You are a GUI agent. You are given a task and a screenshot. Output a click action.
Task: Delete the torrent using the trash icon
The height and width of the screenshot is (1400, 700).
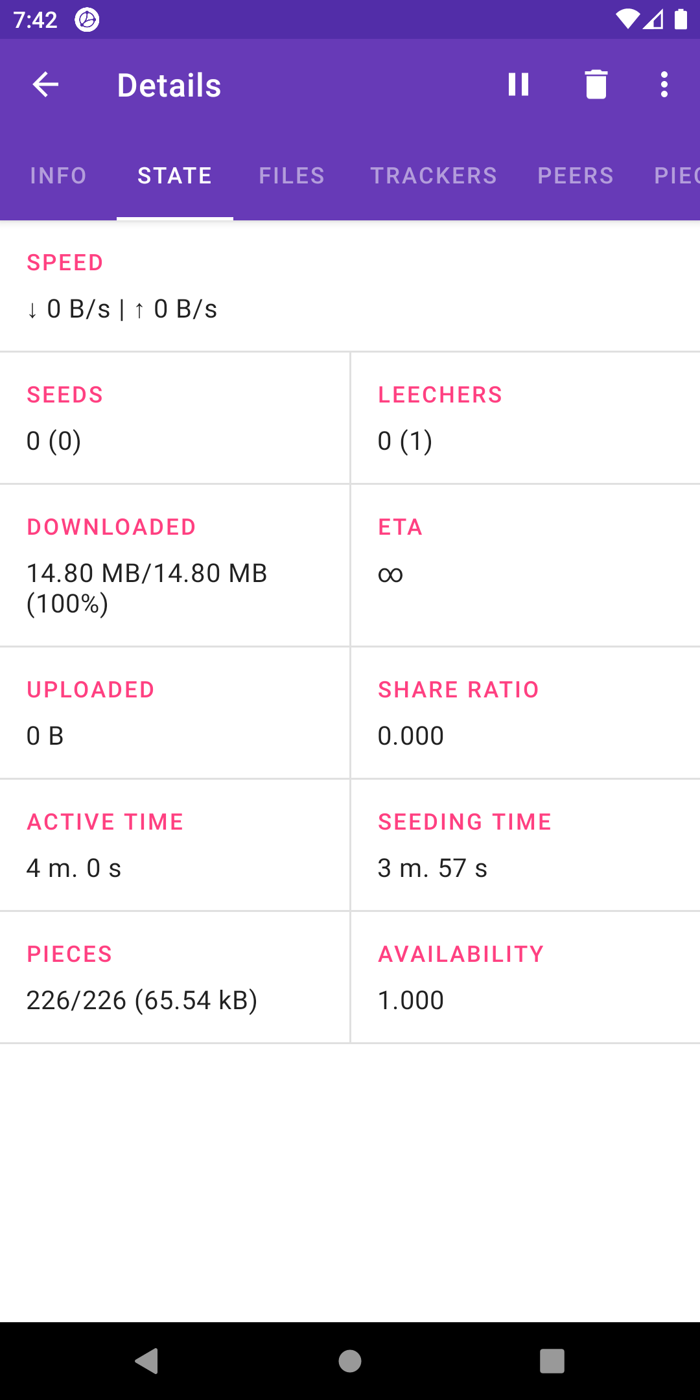[x=596, y=84]
